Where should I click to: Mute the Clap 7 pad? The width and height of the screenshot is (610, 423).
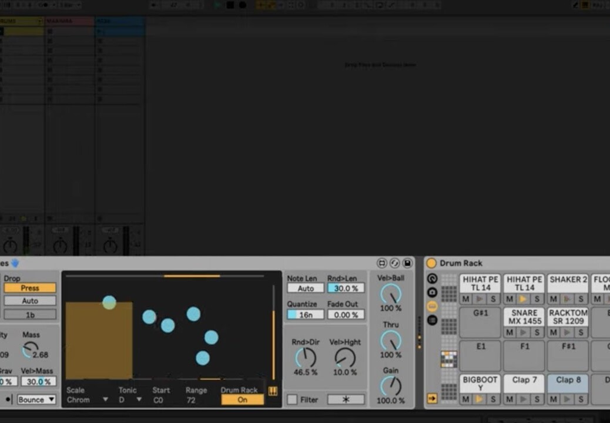510,399
